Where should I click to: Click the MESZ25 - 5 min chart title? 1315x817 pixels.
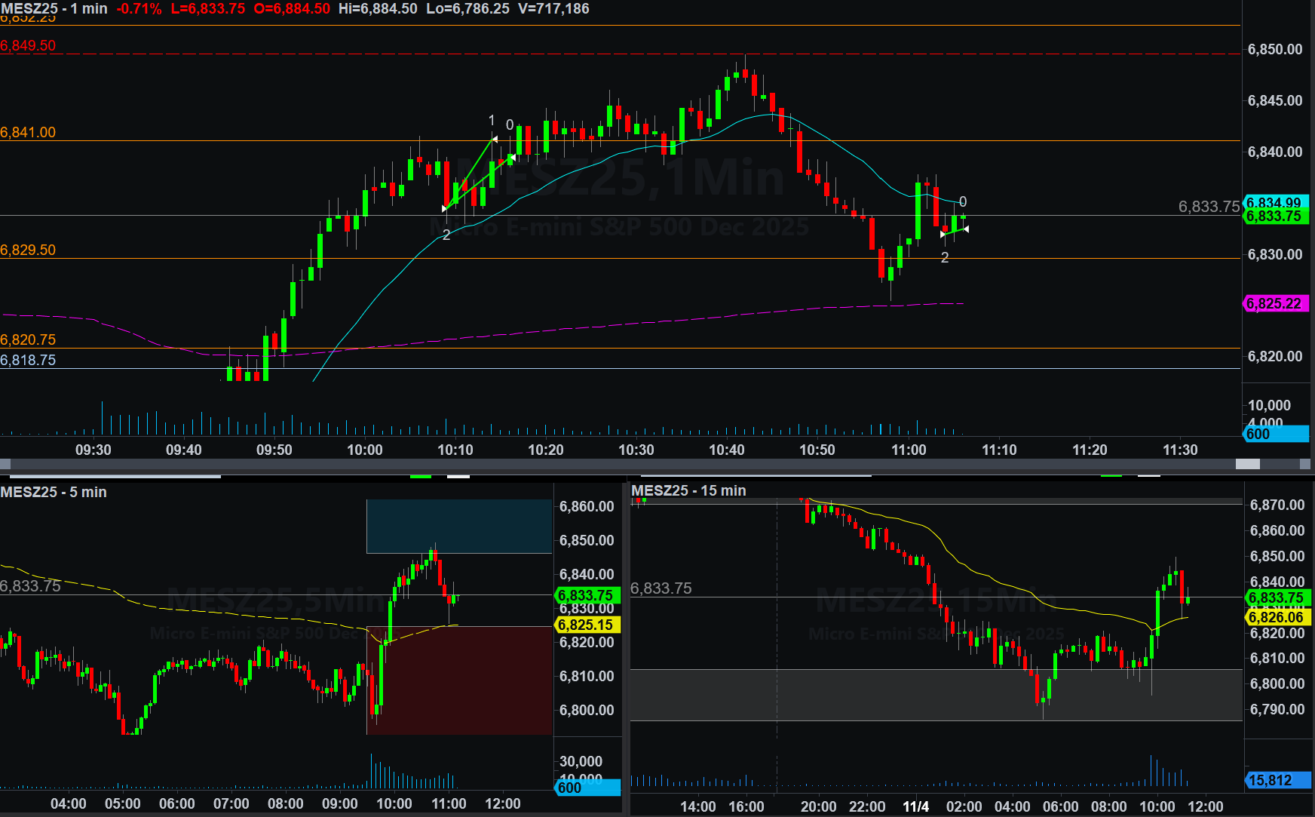[x=54, y=492]
